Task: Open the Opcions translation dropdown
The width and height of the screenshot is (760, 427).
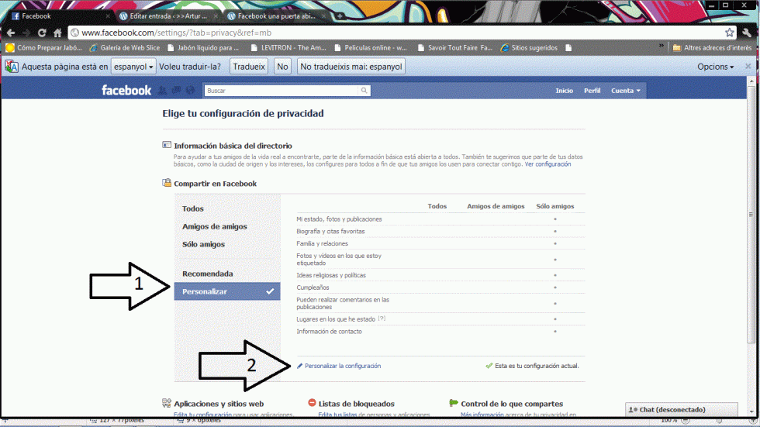Action: [x=715, y=67]
